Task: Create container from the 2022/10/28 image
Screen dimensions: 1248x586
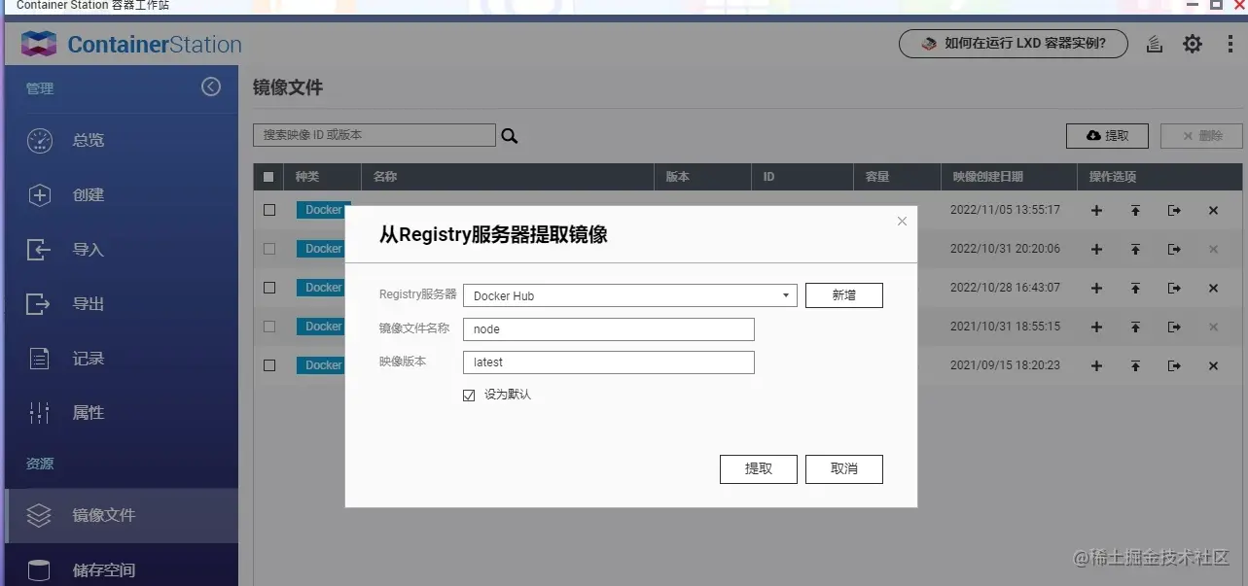Action: (1096, 288)
